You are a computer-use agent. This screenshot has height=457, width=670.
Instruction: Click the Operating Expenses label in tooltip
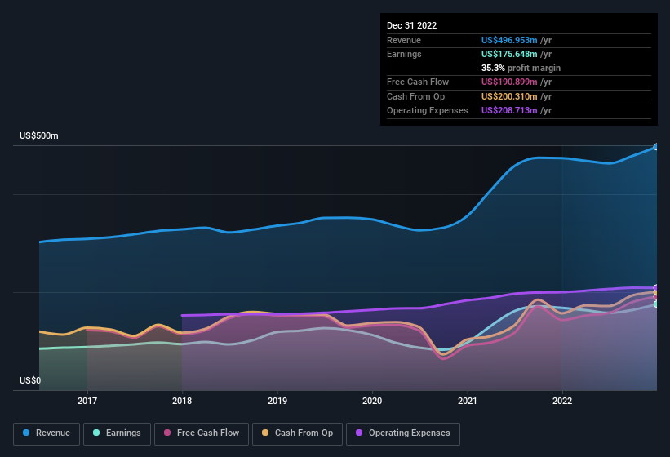pyautogui.click(x=428, y=111)
